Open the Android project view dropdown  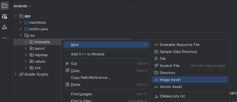click(x=22, y=6)
